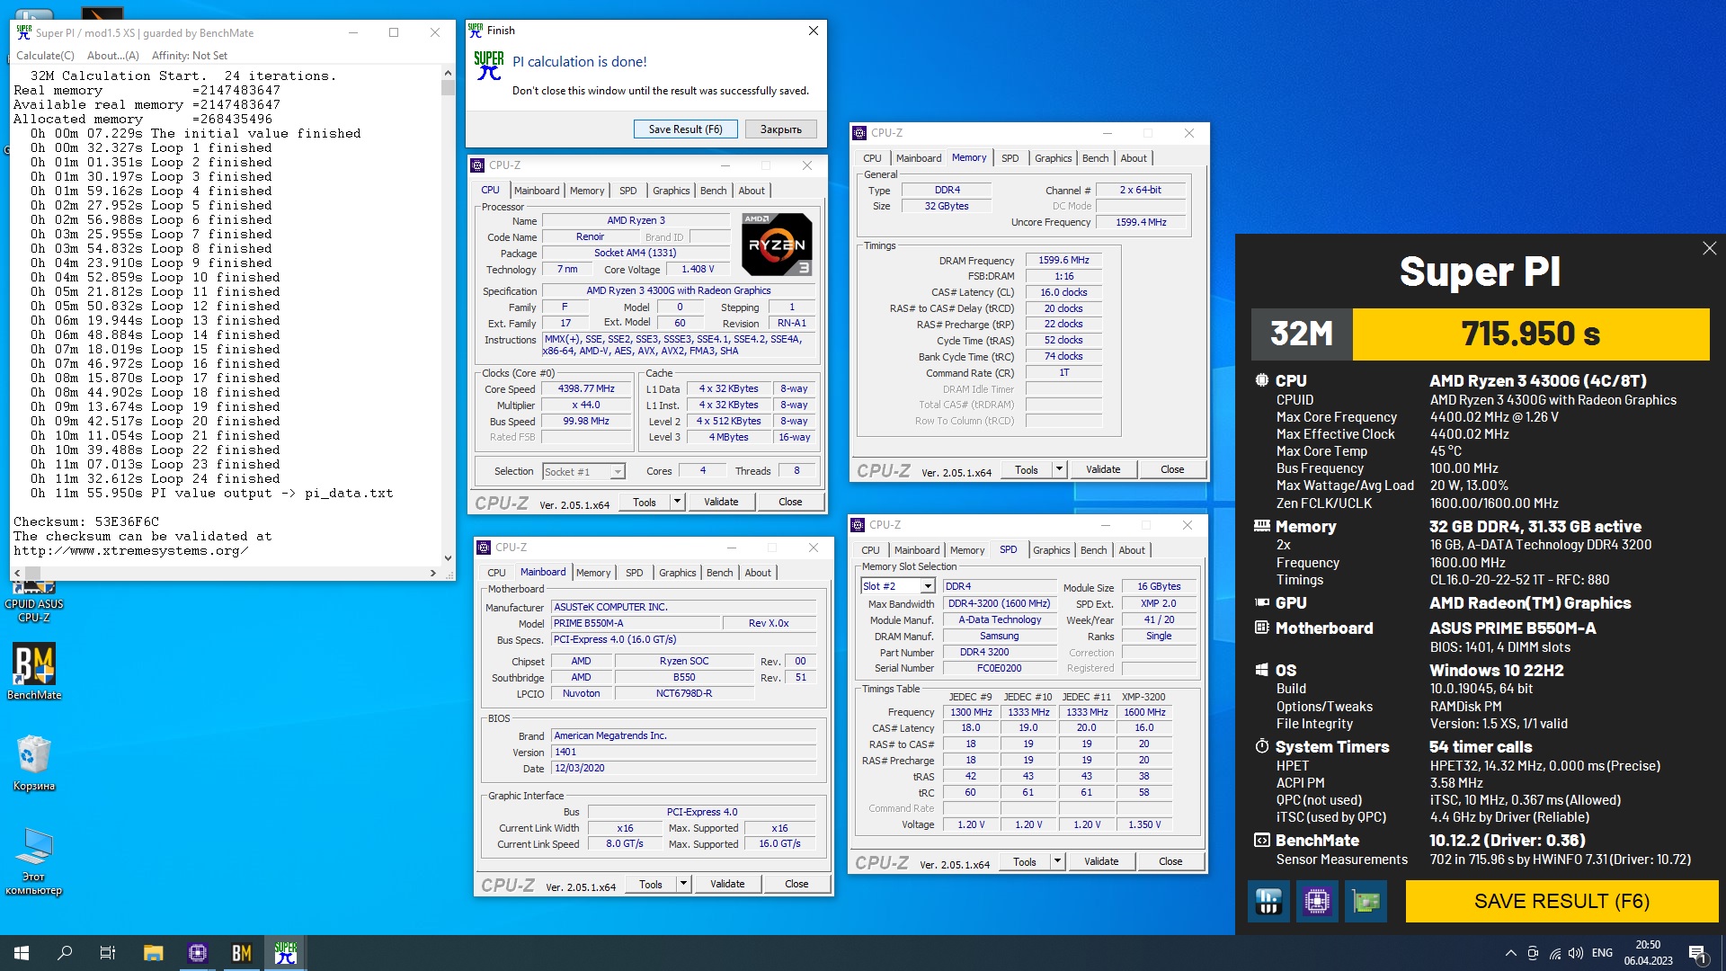Open taskbar Search

[65, 953]
